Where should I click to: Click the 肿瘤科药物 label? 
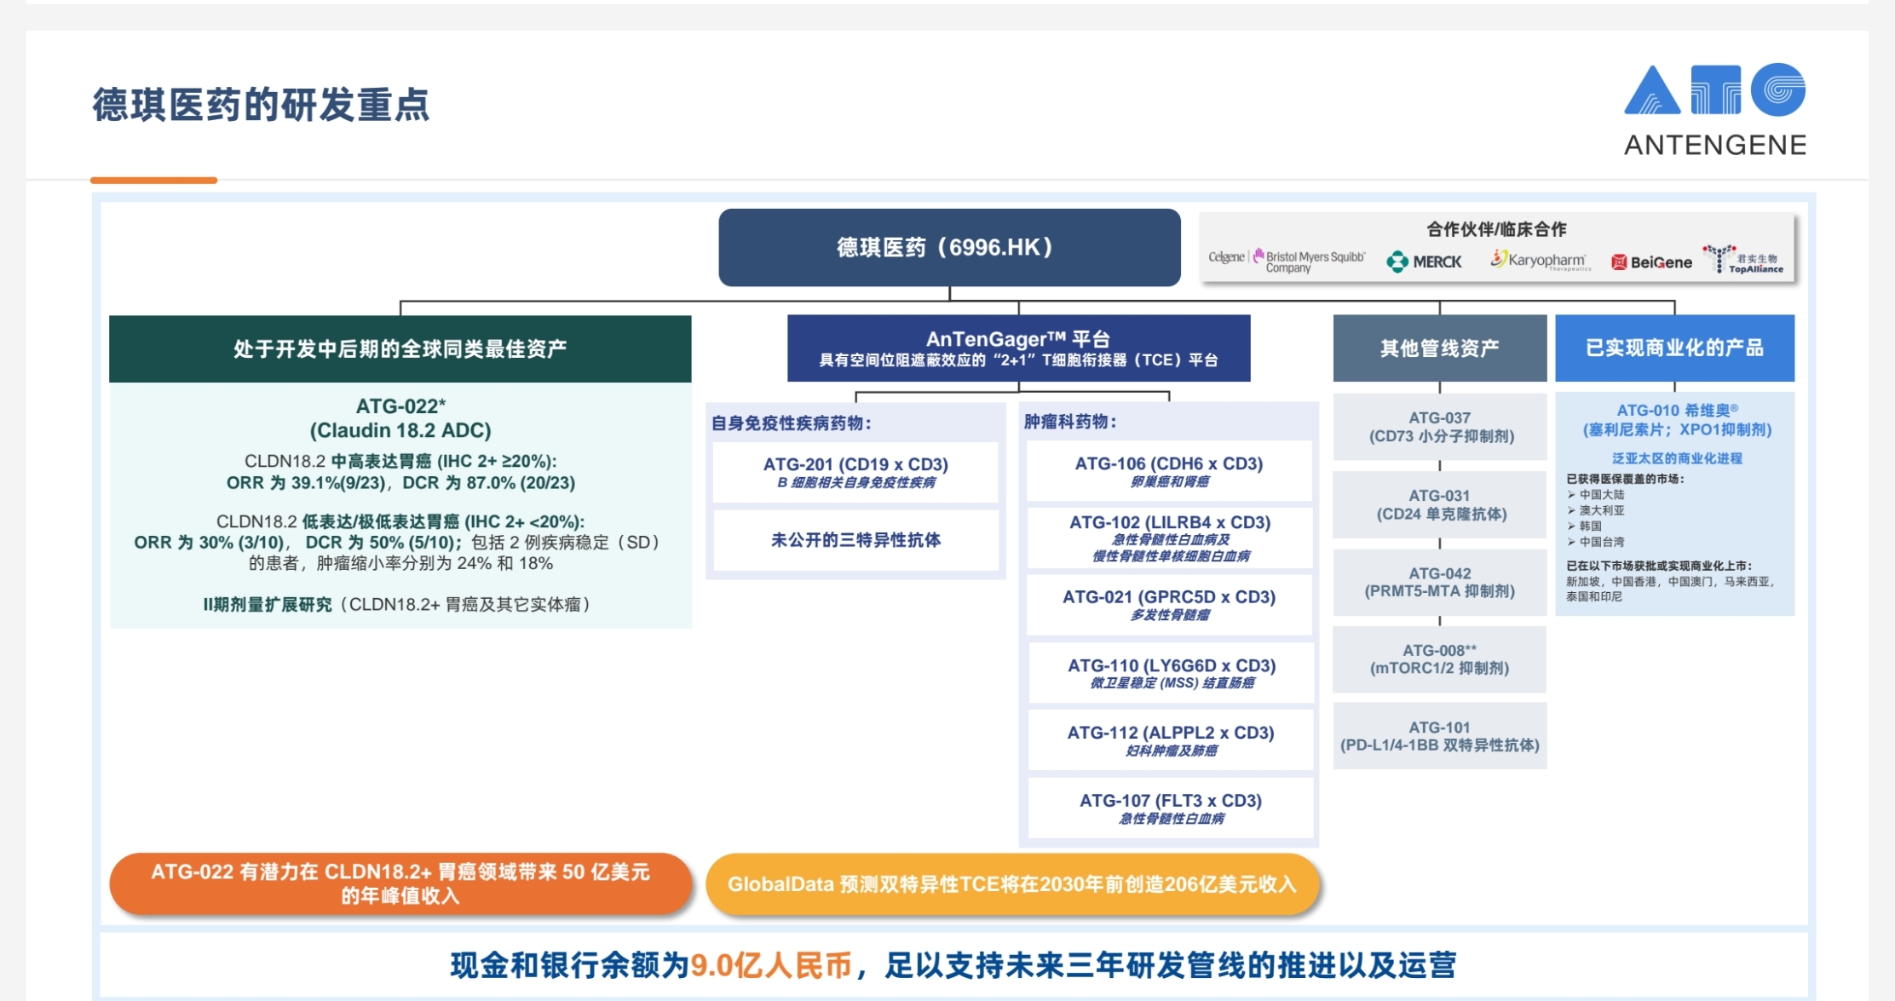[1070, 422]
